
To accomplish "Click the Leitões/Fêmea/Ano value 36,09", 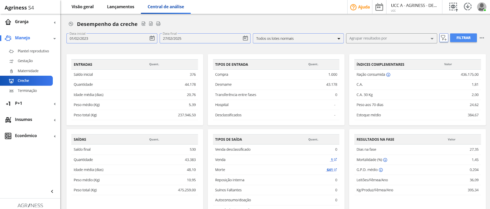I will [x=474, y=180].
